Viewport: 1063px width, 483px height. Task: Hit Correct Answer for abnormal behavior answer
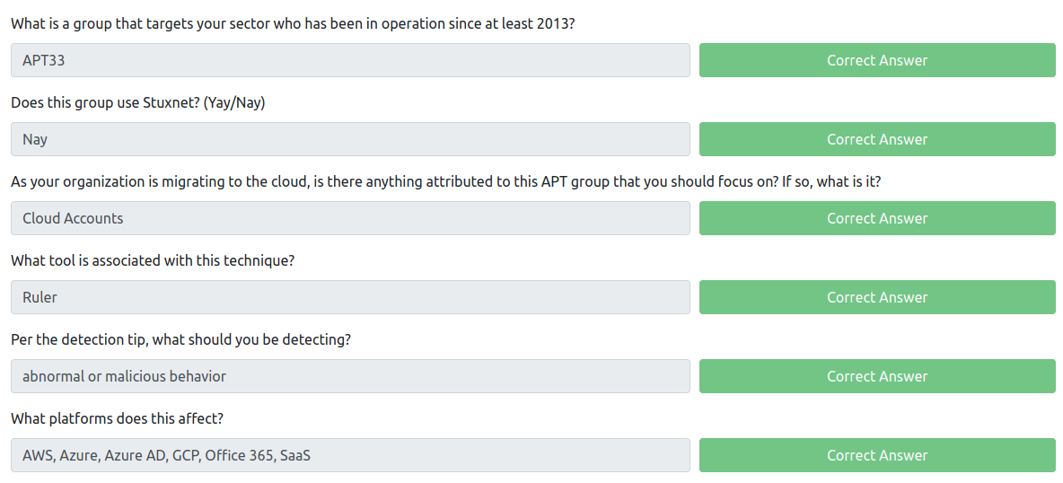(x=877, y=376)
